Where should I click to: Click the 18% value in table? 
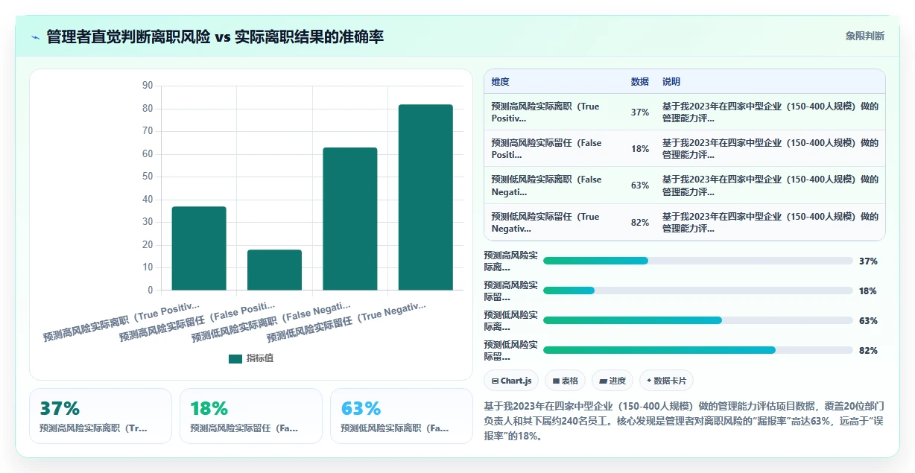coord(639,149)
